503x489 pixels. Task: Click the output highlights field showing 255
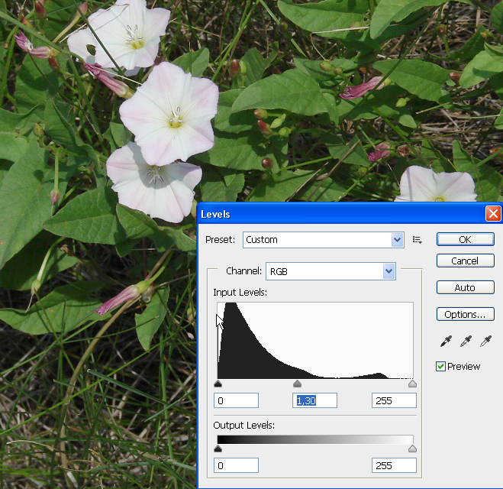[x=394, y=465]
